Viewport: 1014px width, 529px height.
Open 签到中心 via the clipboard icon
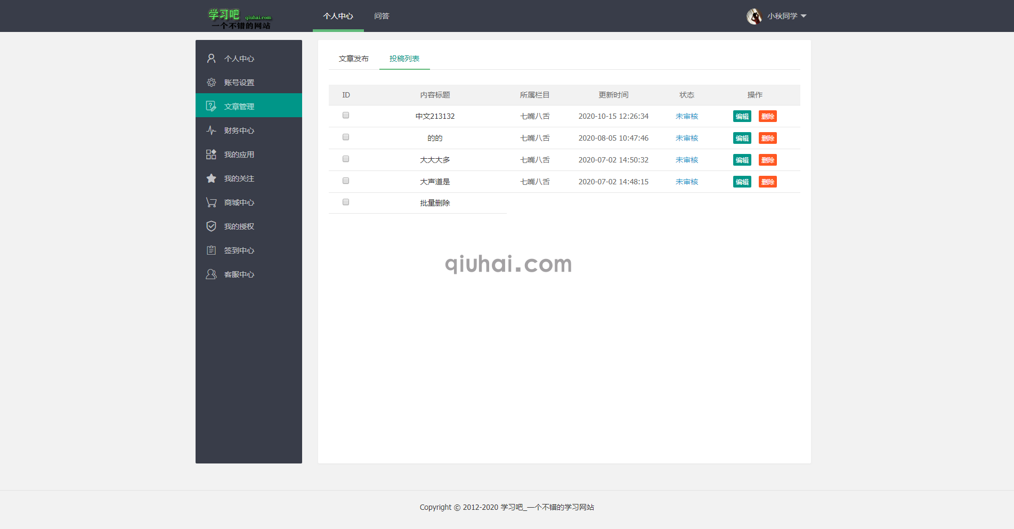(211, 250)
